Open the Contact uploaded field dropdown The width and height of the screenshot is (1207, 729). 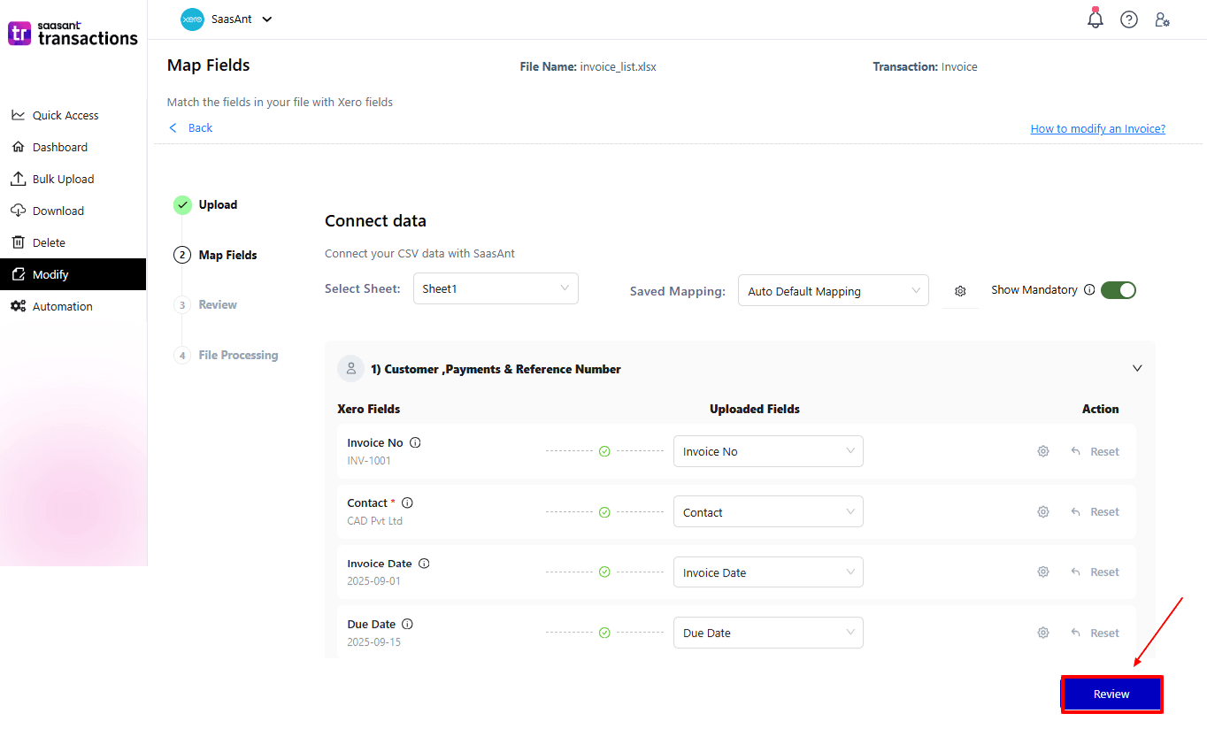[767, 512]
